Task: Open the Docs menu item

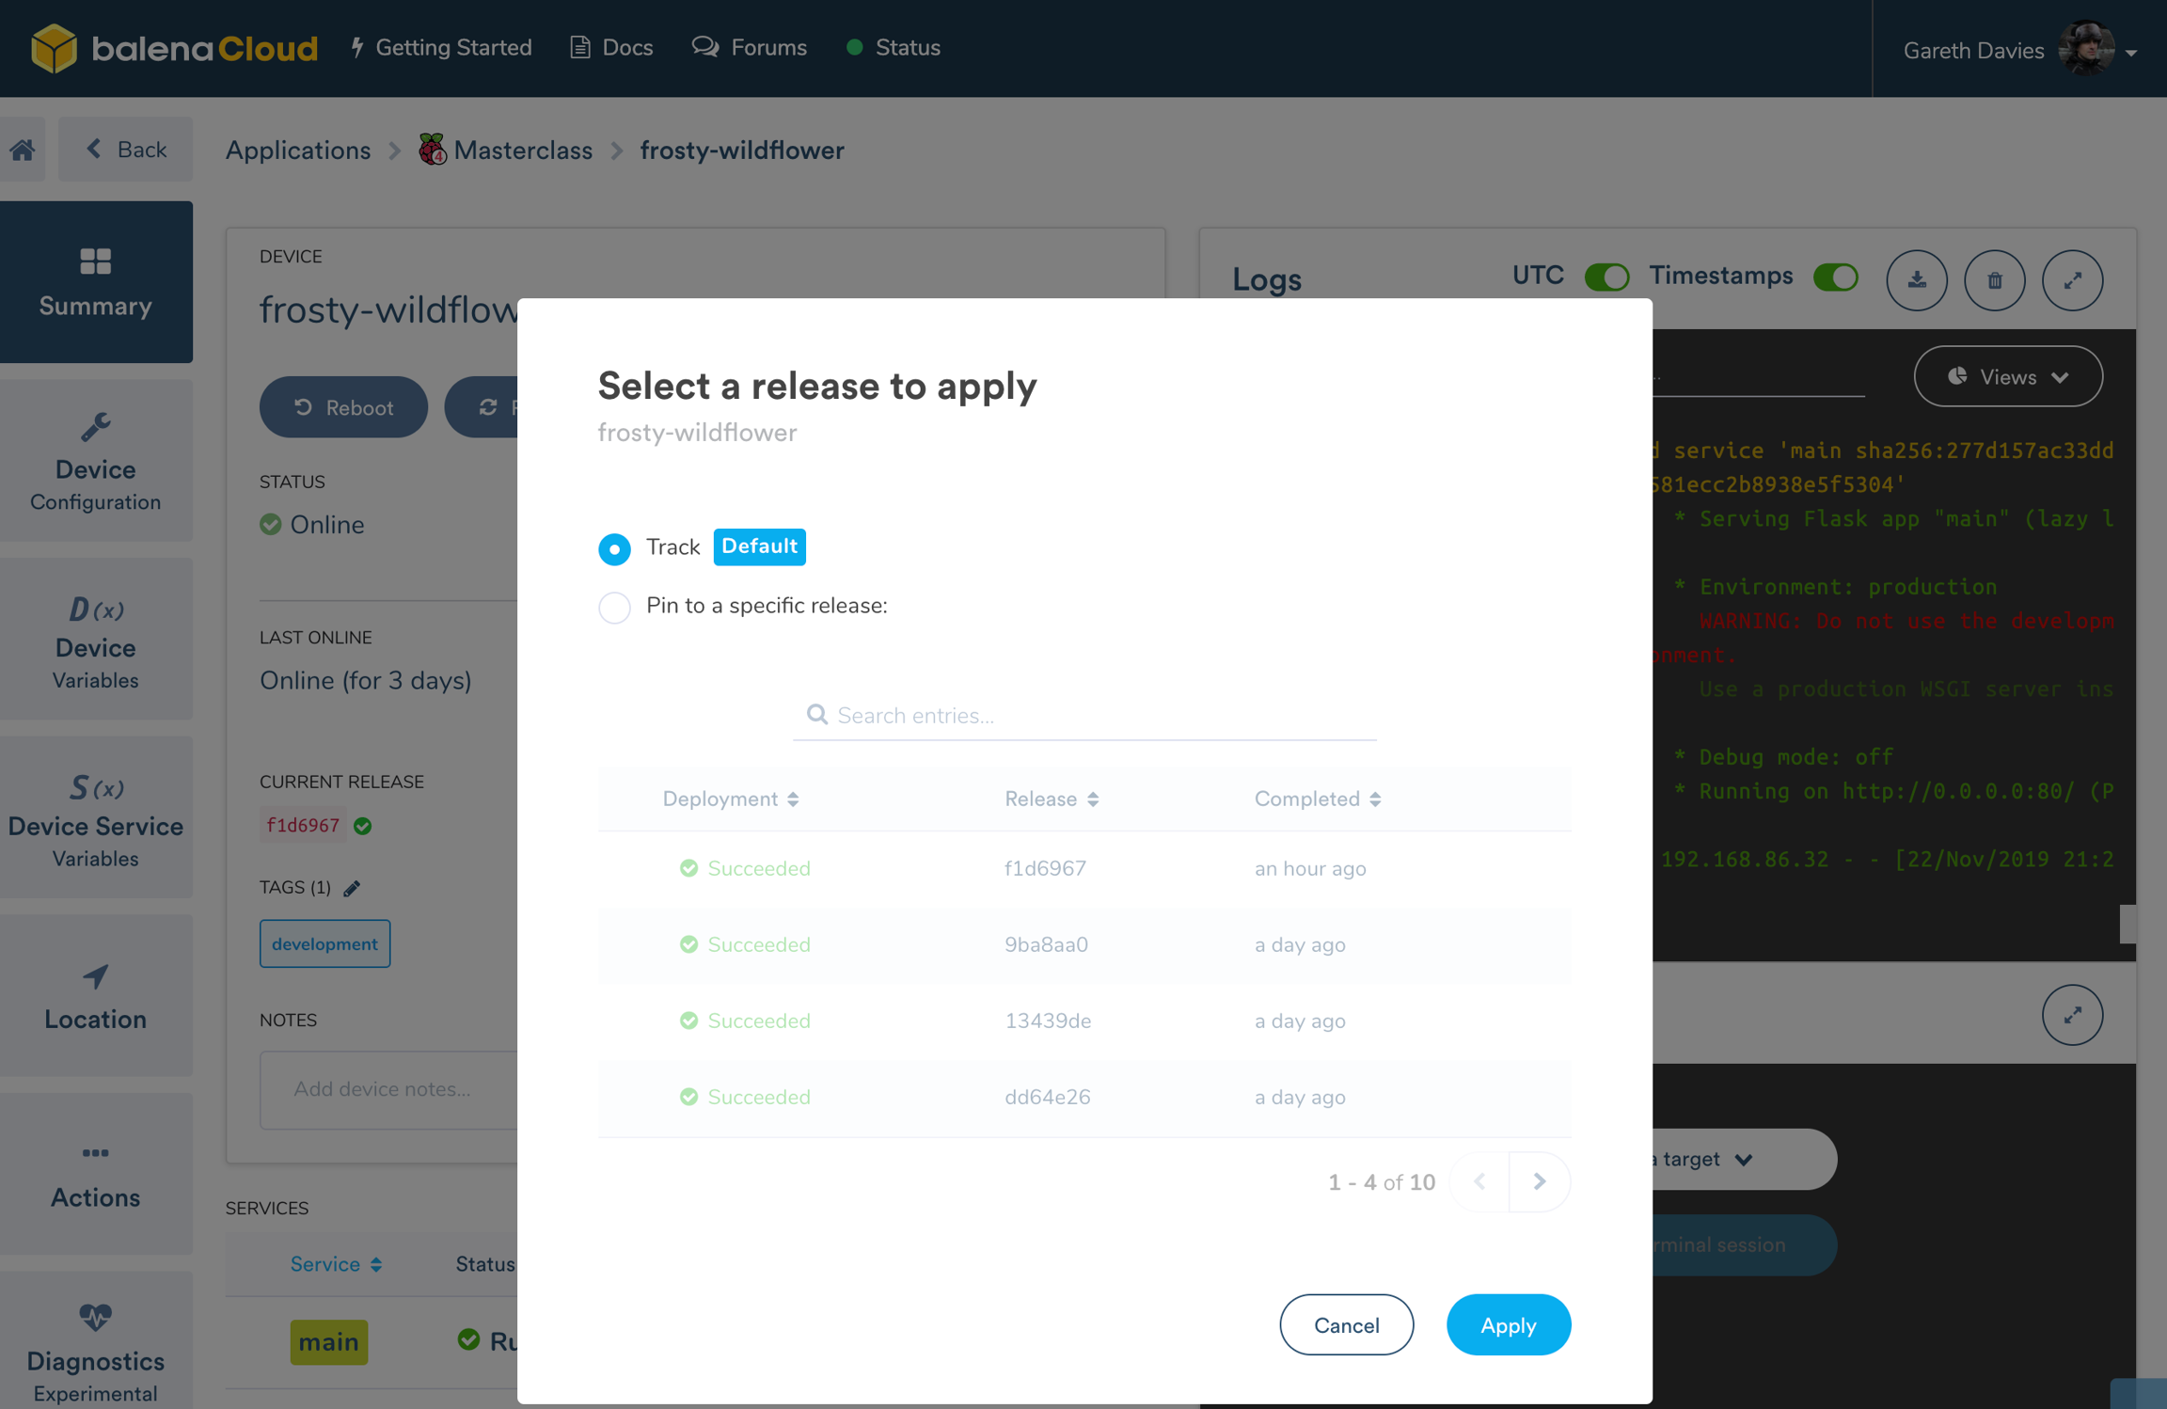Action: [x=611, y=48]
